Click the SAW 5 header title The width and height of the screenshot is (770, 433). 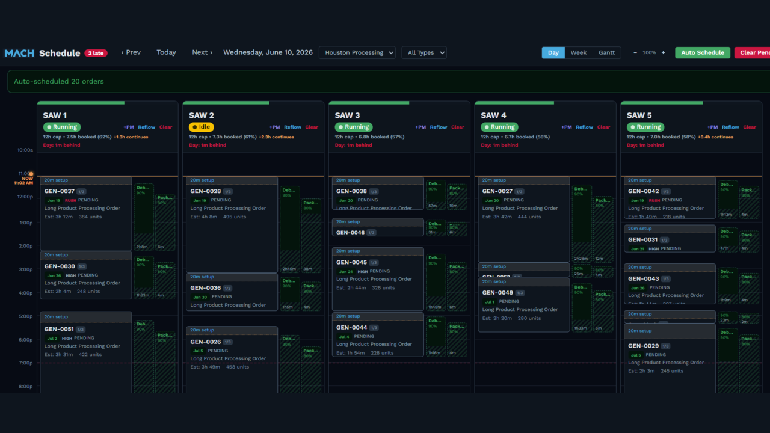click(x=639, y=115)
